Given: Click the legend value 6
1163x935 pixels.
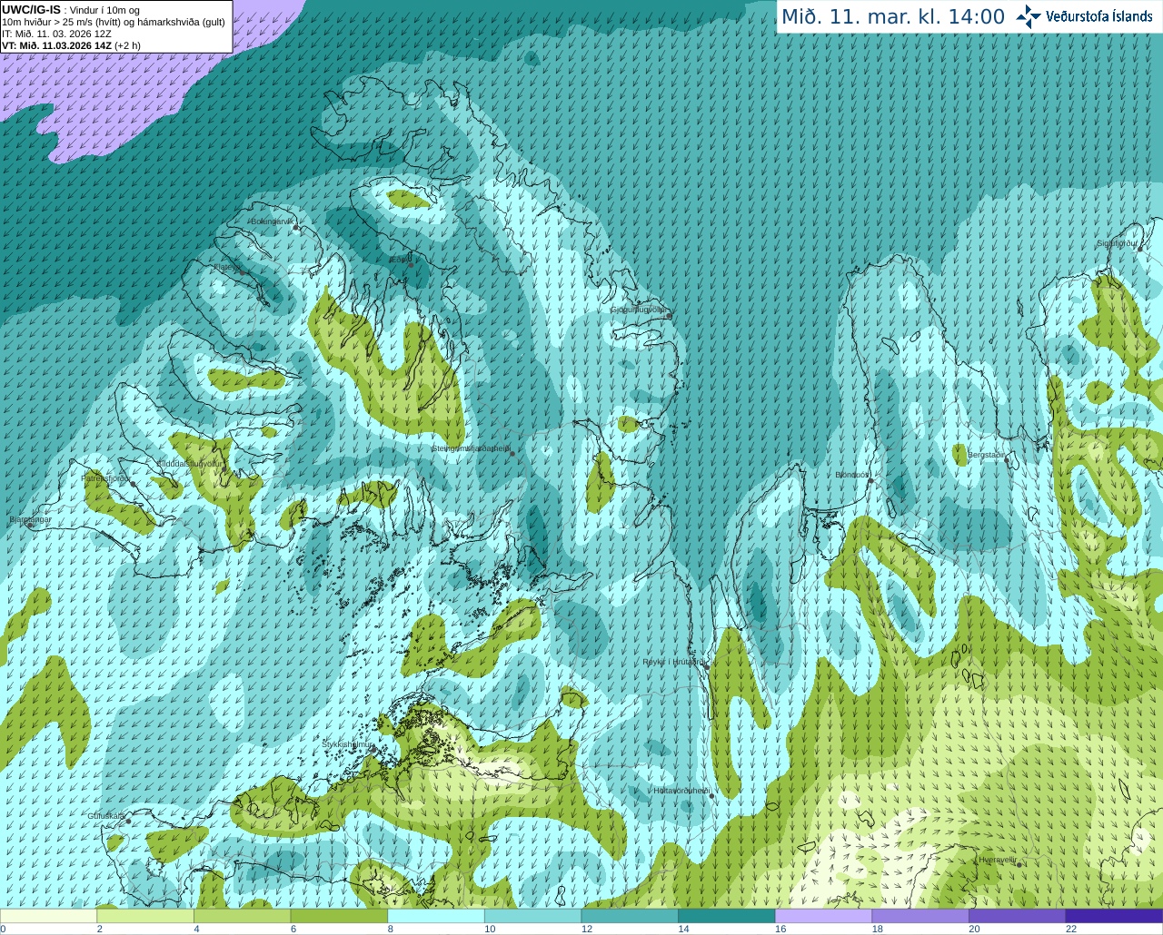Looking at the screenshot, I should (293, 929).
